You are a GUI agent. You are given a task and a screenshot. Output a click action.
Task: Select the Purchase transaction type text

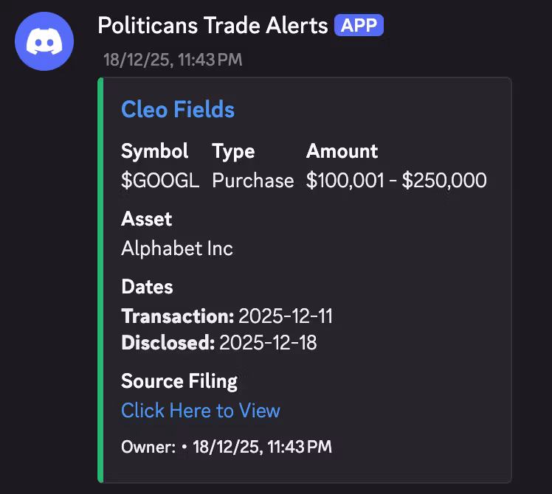tap(252, 181)
